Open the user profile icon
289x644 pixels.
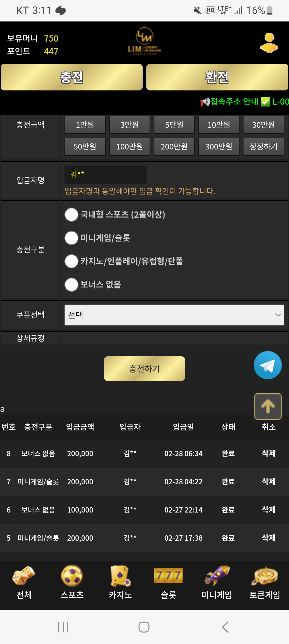pyautogui.click(x=269, y=43)
